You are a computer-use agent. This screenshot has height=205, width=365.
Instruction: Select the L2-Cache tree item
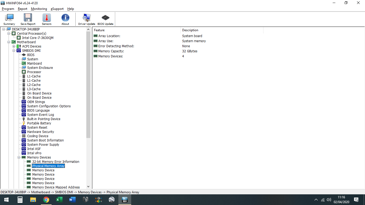click(34, 85)
